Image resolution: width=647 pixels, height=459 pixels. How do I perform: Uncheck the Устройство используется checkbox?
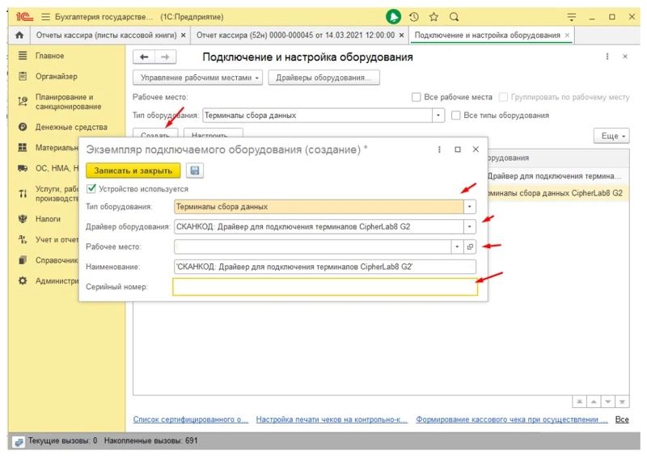(x=91, y=188)
